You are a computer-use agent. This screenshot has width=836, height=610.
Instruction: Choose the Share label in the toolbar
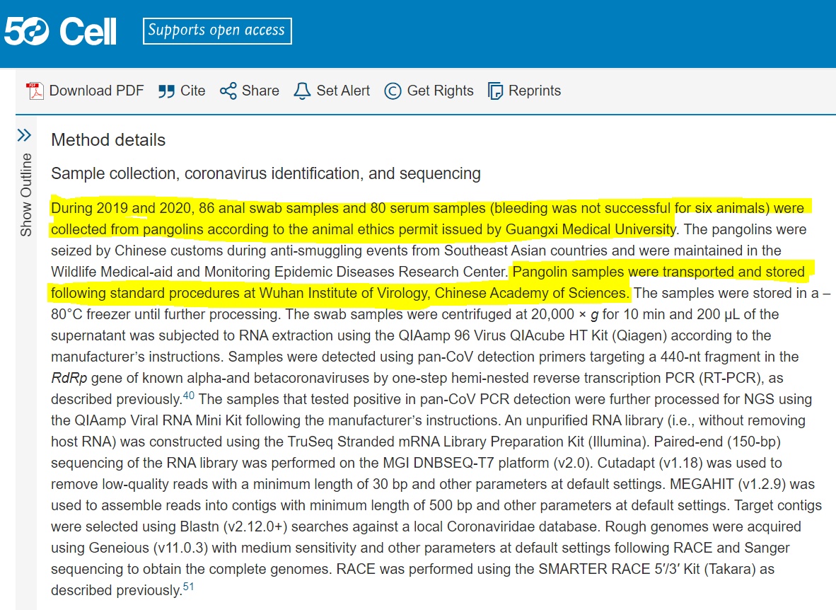click(x=260, y=91)
